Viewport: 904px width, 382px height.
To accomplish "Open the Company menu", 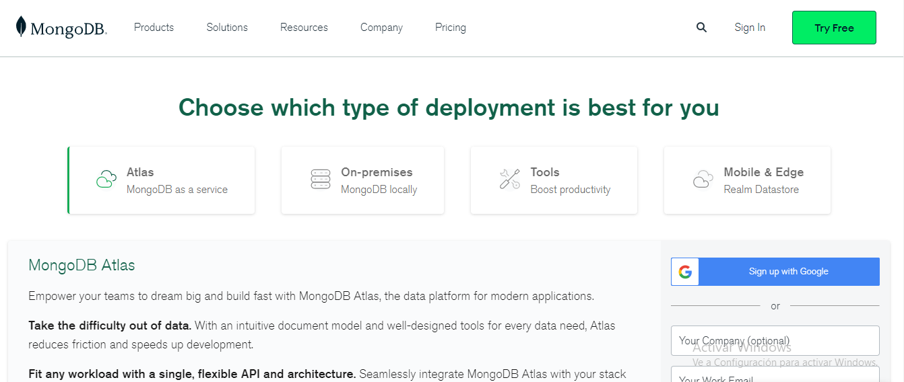I will [381, 28].
